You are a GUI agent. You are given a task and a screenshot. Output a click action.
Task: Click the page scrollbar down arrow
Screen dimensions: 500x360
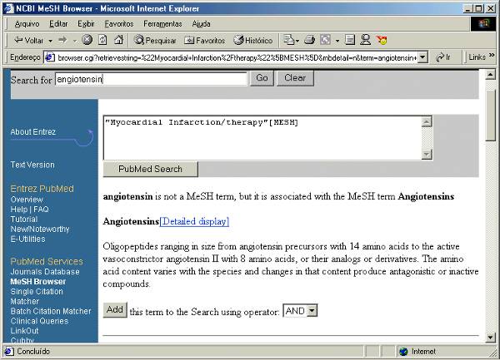[490, 337]
